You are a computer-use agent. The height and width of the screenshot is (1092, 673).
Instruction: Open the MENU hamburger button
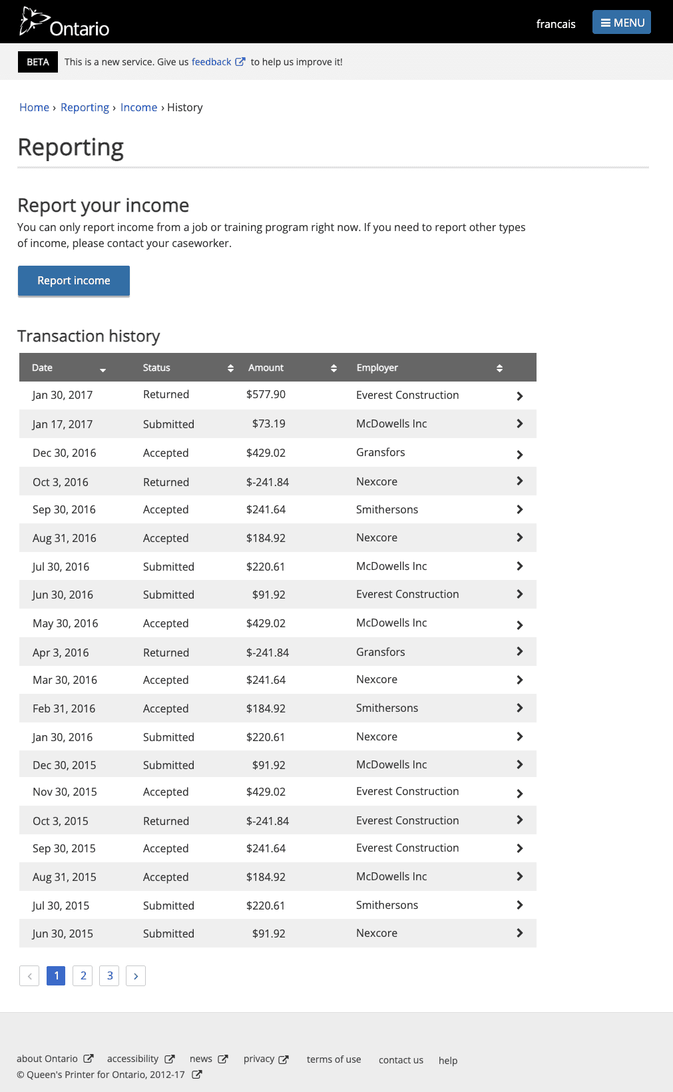pyautogui.click(x=622, y=23)
